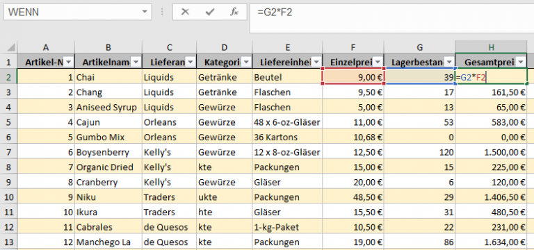The image size is (534, 250).
Task: Select the Gumbo Mix cell
Action: point(108,137)
